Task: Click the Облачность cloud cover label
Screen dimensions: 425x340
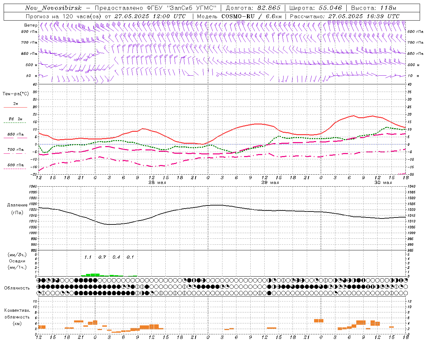Action: click(x=17, y=288)
